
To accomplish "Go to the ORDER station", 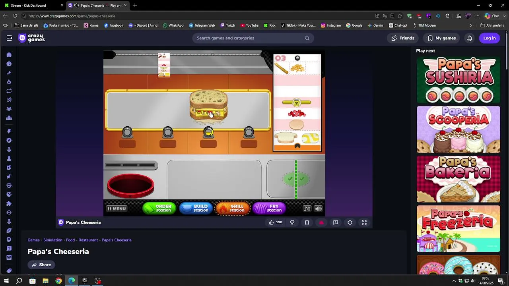I will point(159,209).
